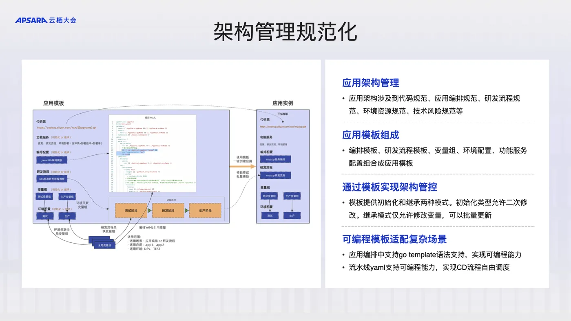Click the 测试 environment box in 应用模板
Viewport: 571px width, 321px height.
pos(45,216)
